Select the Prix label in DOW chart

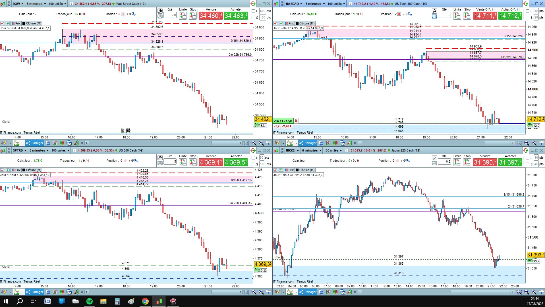[16, 23]
